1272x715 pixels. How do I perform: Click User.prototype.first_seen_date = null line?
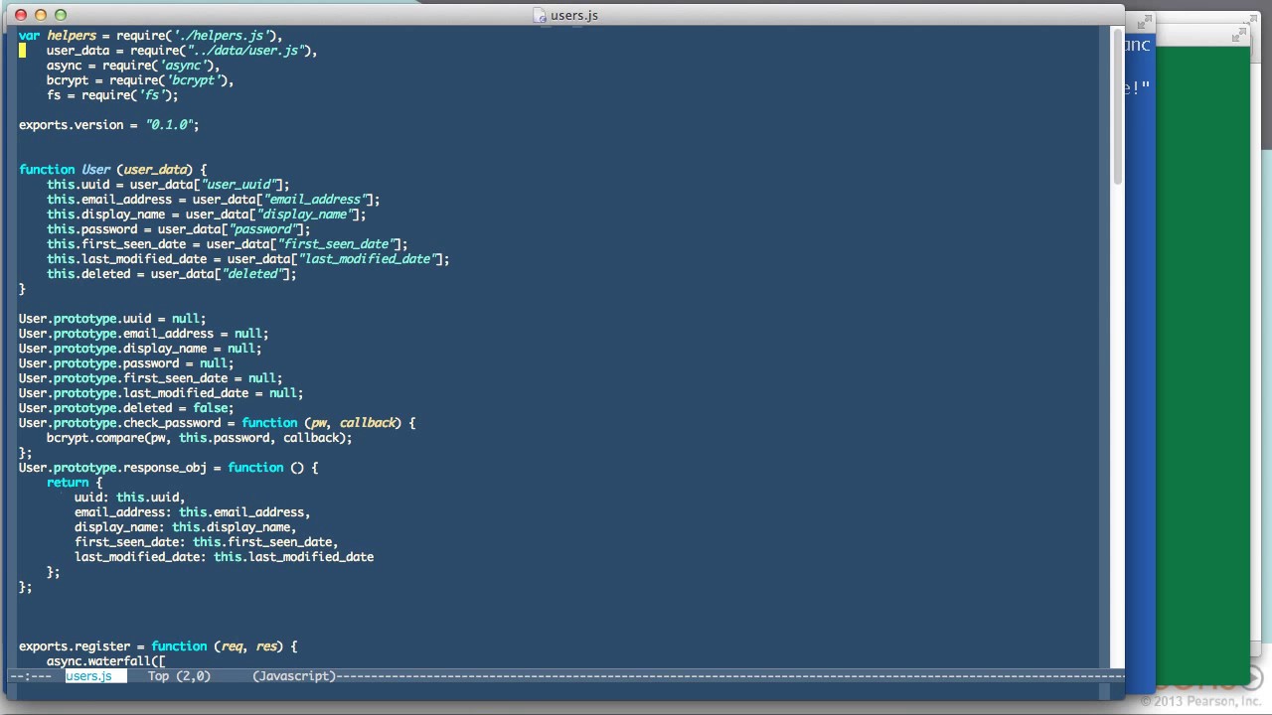tap(151, 378)
